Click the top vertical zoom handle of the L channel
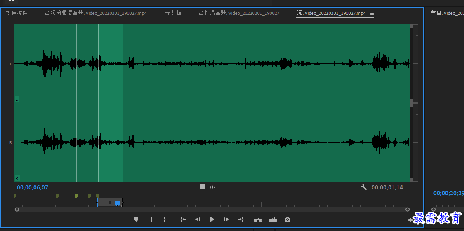Screen dimensions: 464x231 pyautogui.click(x=411, y=26)
